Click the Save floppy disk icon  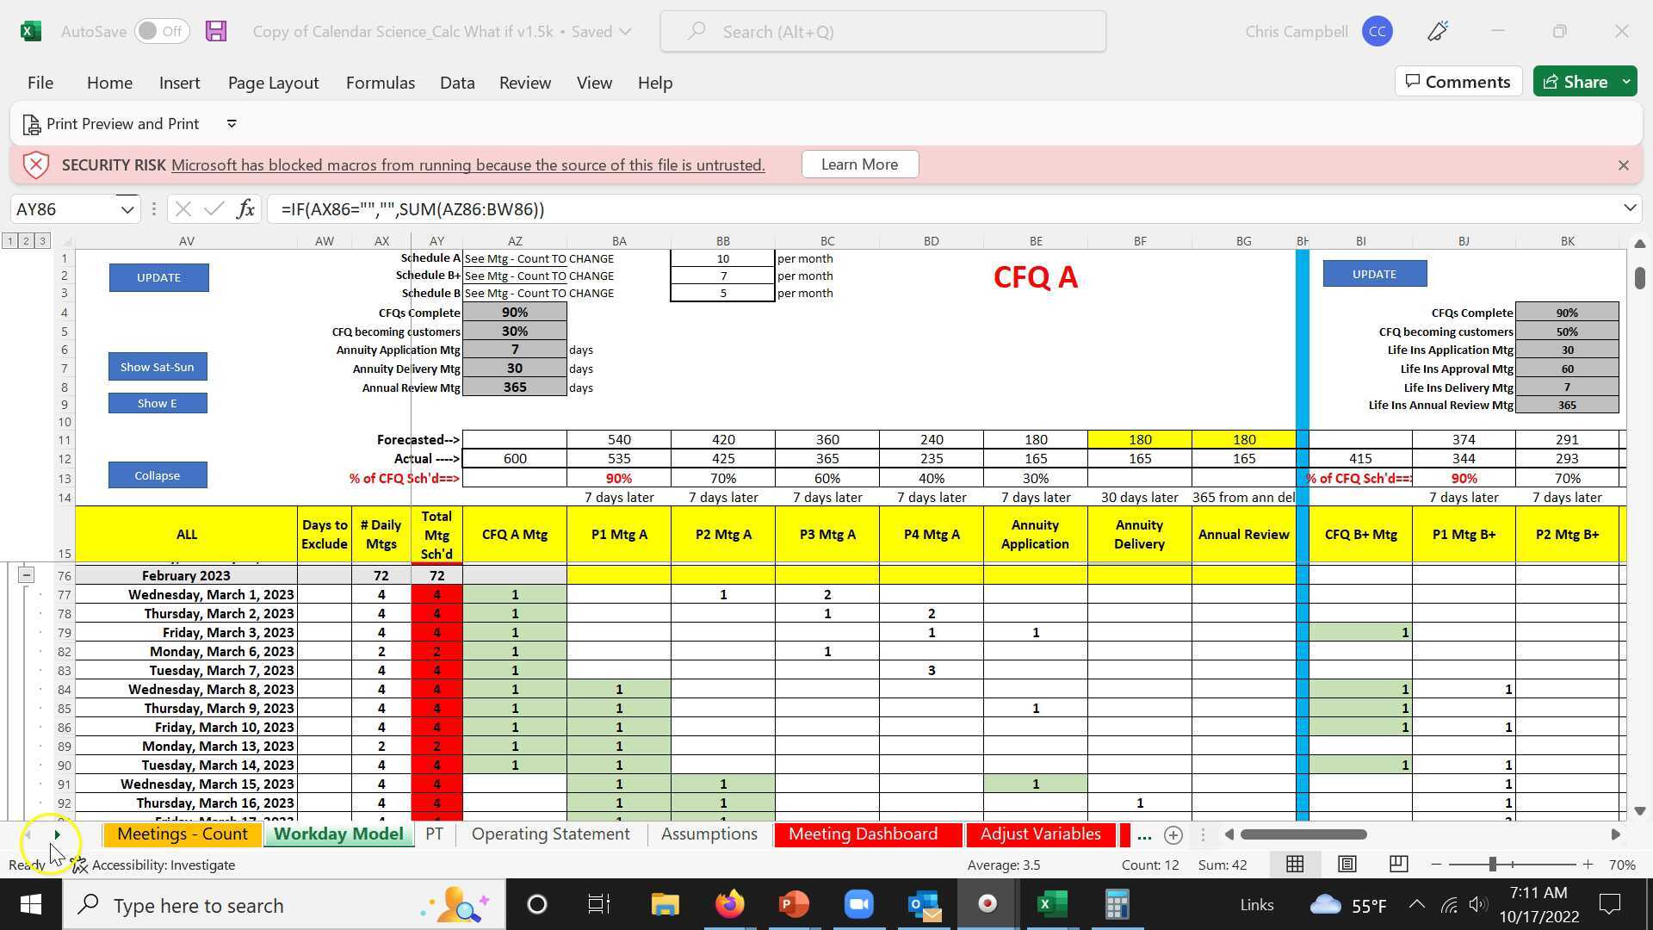pyautogui.click(x=215, y=32)
